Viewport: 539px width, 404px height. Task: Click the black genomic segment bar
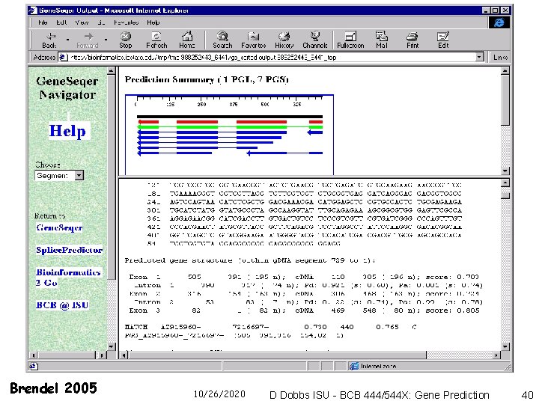230,117
